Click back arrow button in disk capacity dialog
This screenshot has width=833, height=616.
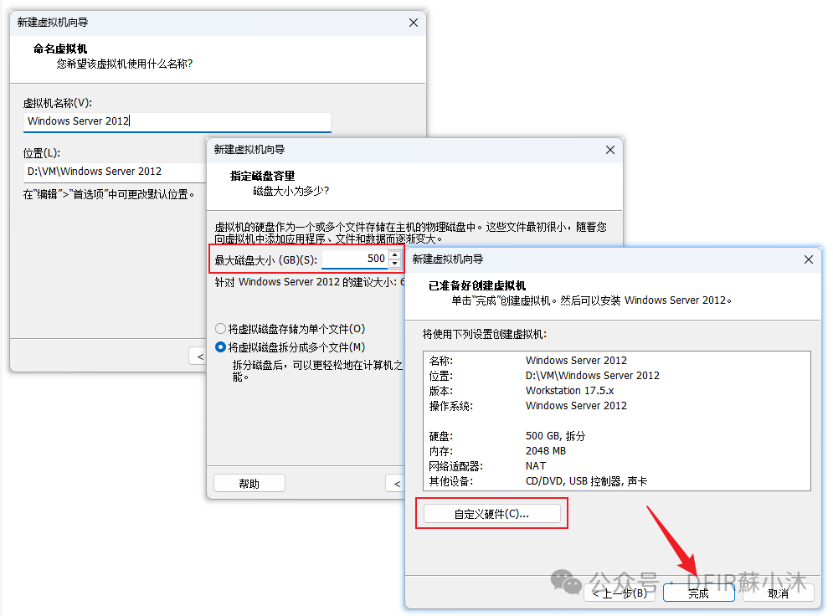coord(396,483)
